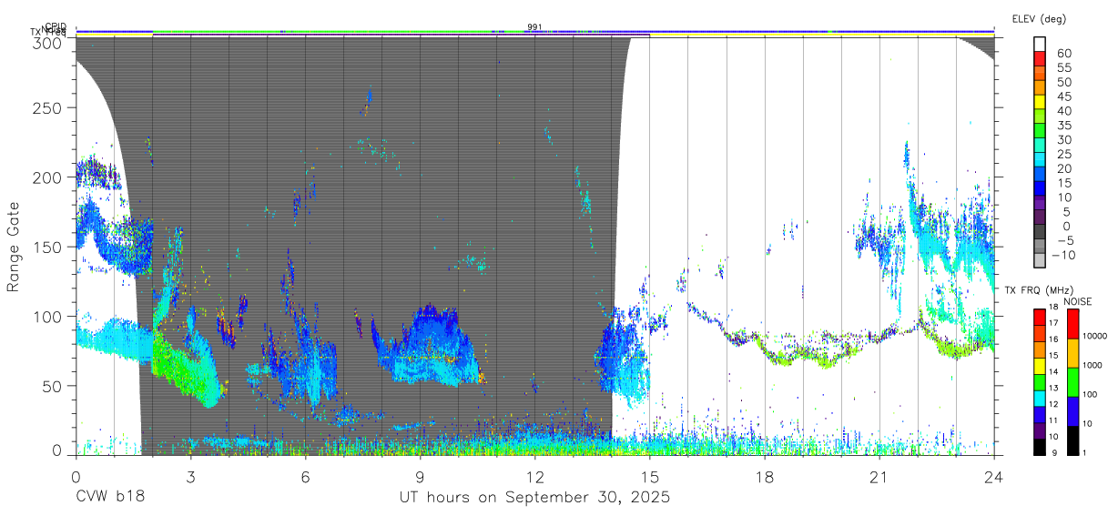Pick the orange 45-50 degree elevation swatch
The width and height of the screenshot is (1118, 516).
1041,88
